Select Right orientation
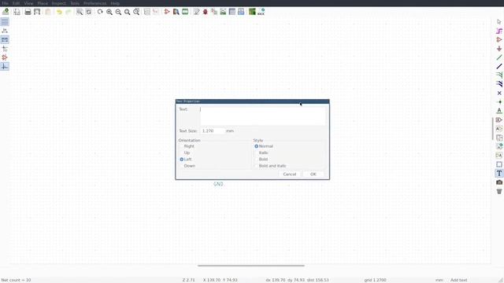 [x=187, y=146]
